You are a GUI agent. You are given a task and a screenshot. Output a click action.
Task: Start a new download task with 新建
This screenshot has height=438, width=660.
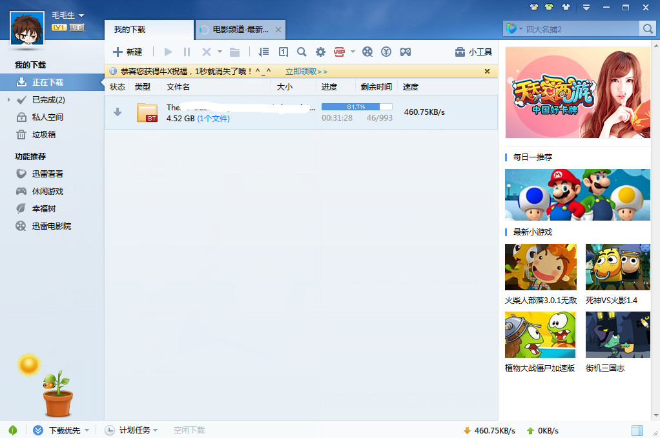[x=128, y=52]
